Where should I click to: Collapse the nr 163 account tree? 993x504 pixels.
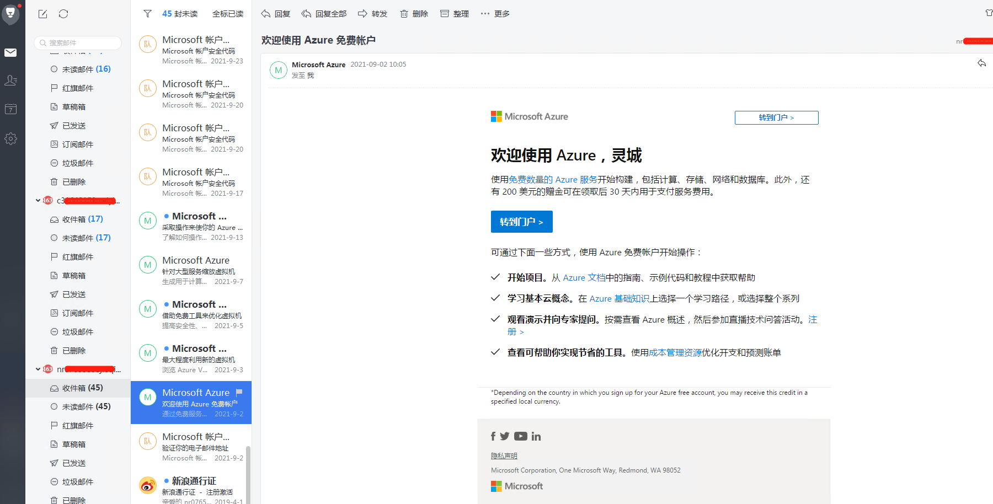click(x=38, y=369)
